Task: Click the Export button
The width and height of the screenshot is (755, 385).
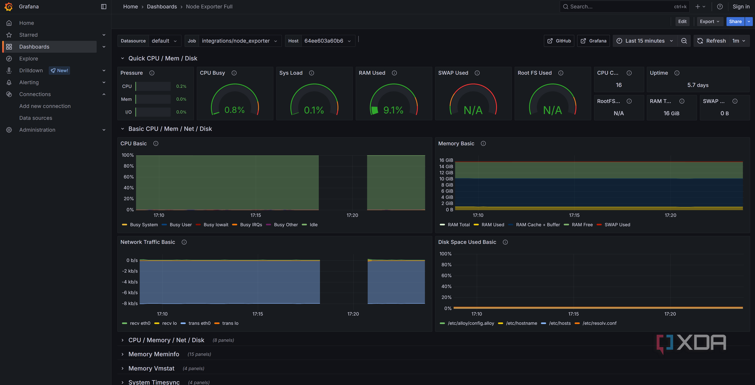Action: click(x=710, y=21)
